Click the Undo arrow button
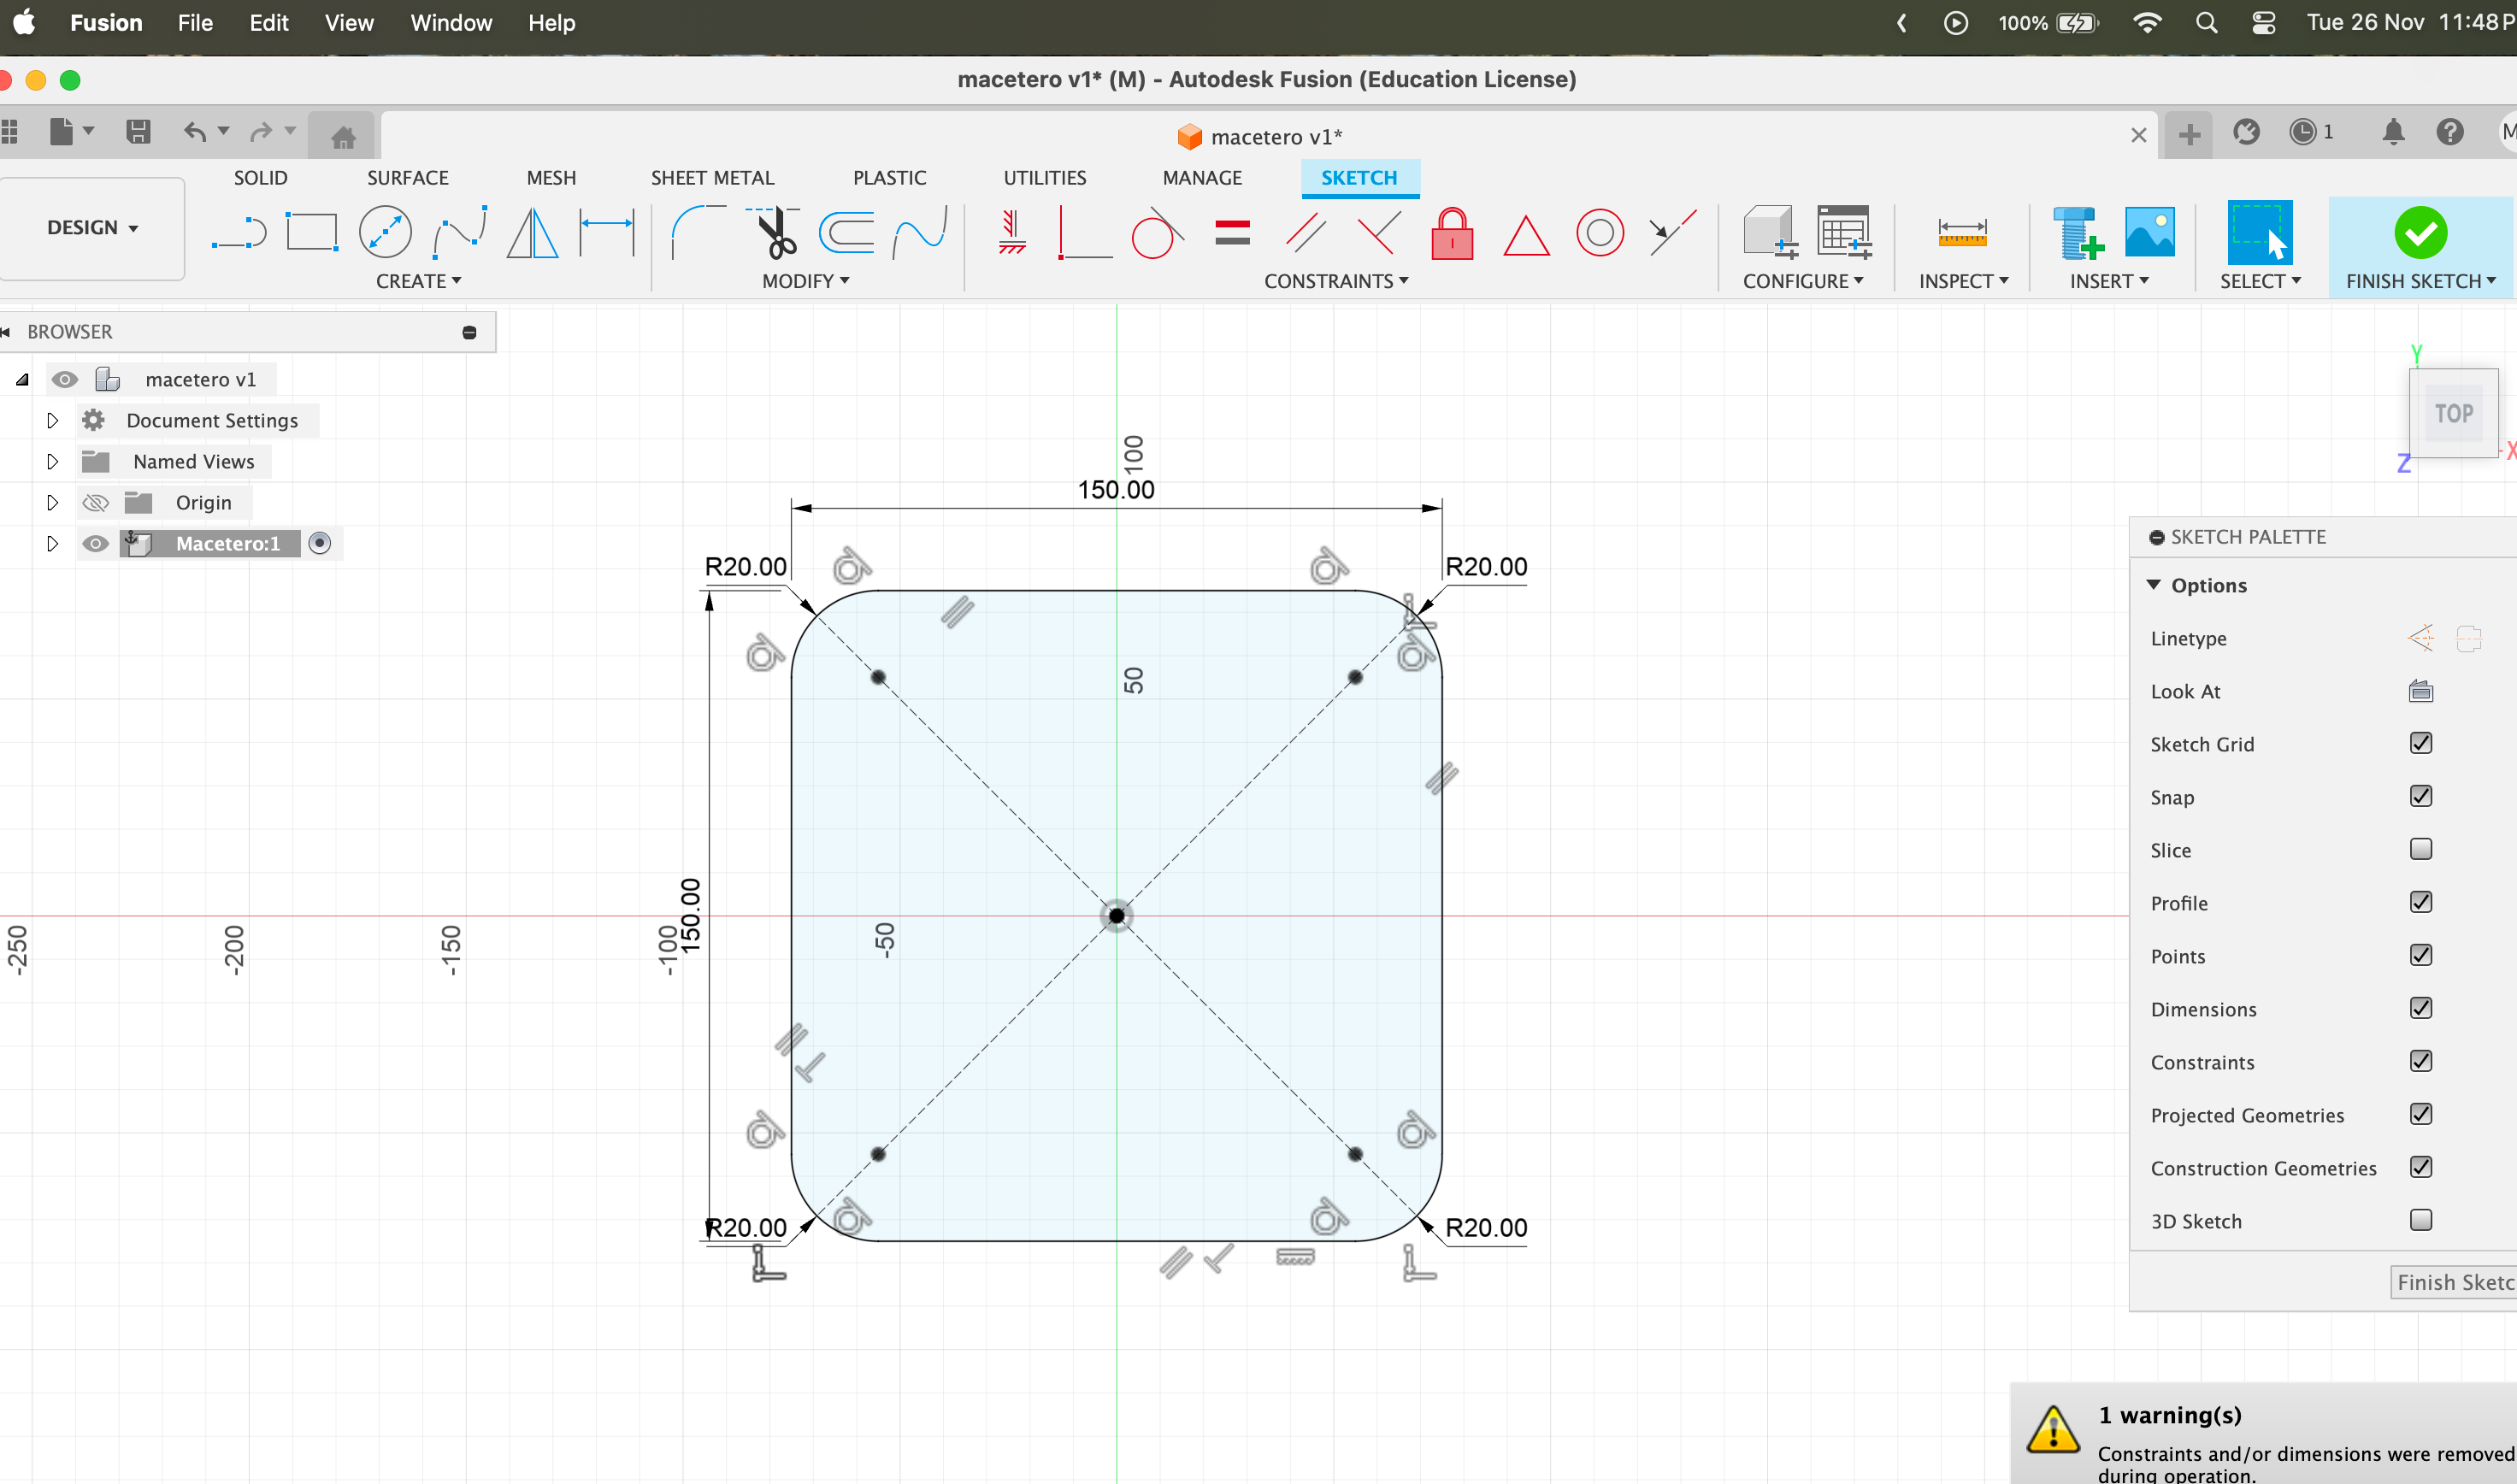The width and height of the screenshot is (2517, 1484). (195, 131)
